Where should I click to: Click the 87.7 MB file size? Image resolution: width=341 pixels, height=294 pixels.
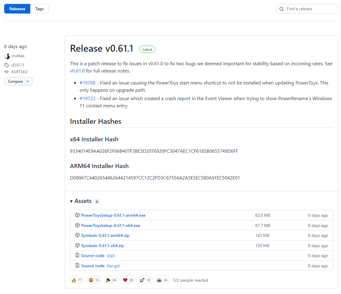coord(262,225)
